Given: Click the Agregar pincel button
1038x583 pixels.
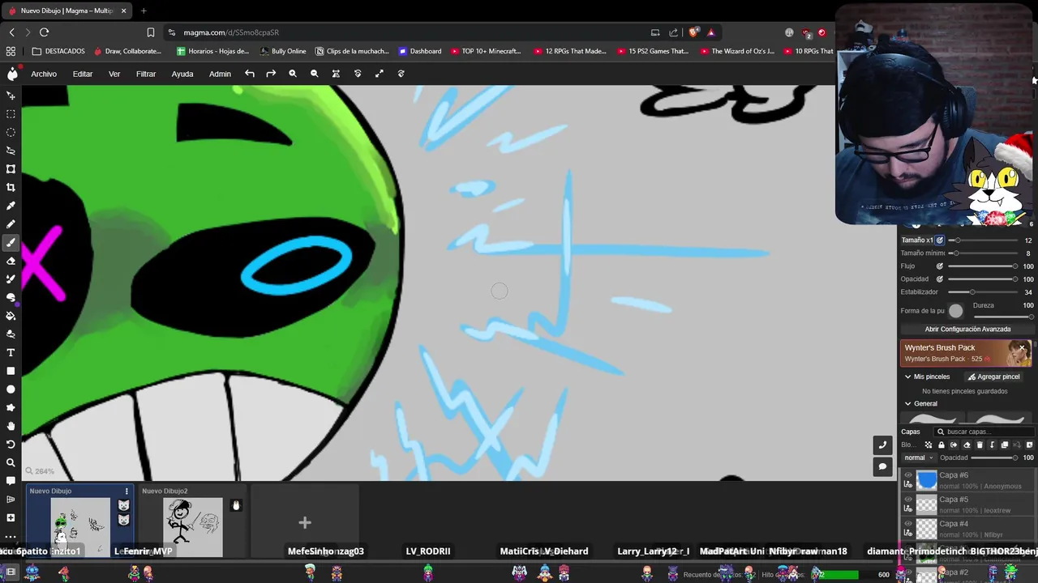Looking at the screenshot, I should click(993, 377).
